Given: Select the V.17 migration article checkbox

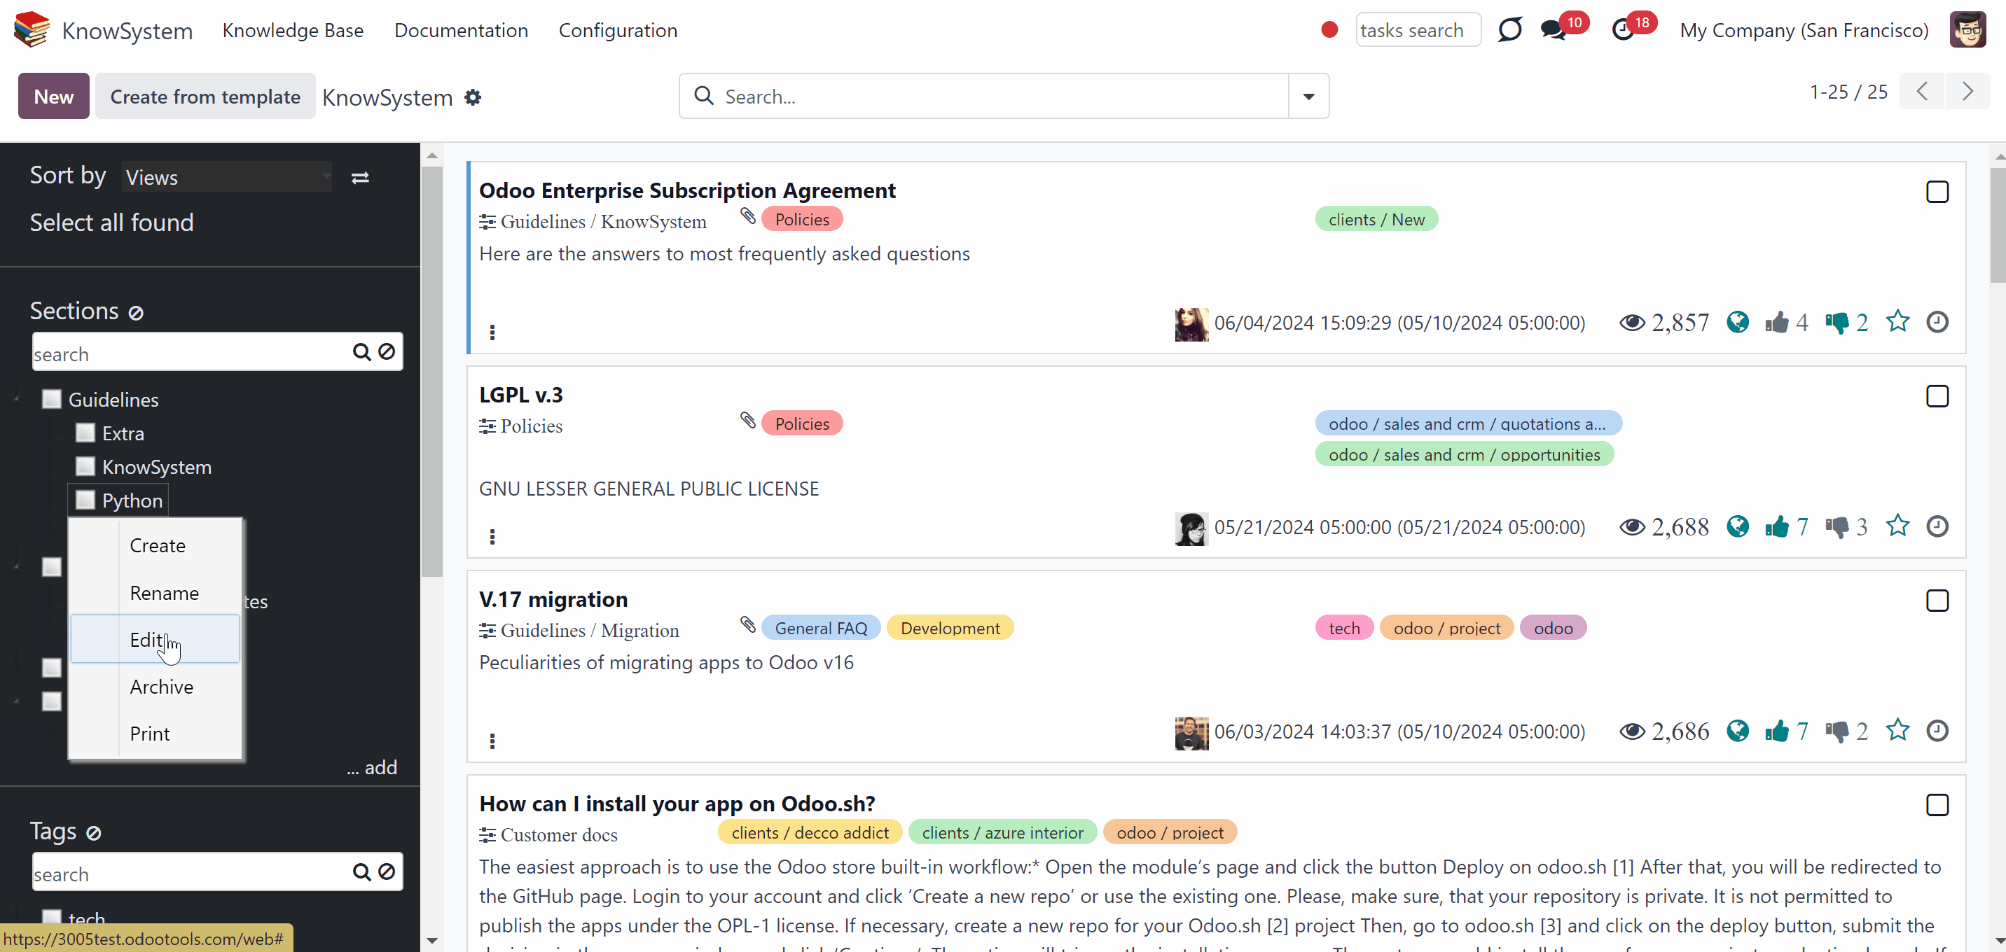Looking at the screenshot, I should [1937, 600].
